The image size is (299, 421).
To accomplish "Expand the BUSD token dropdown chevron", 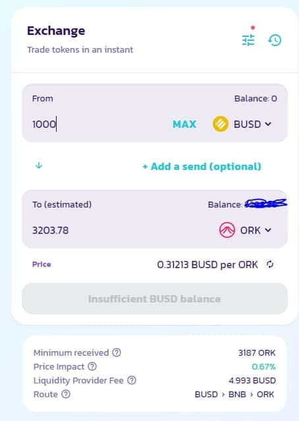I will 268,124.
